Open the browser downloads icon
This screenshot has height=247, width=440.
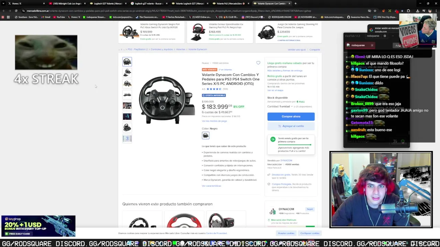(417, 11)
